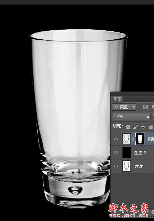Hide the 背景 layer eye icon

point(116,166)
